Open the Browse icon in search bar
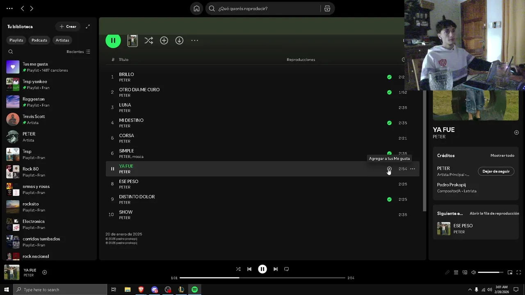 pos(327,9)
